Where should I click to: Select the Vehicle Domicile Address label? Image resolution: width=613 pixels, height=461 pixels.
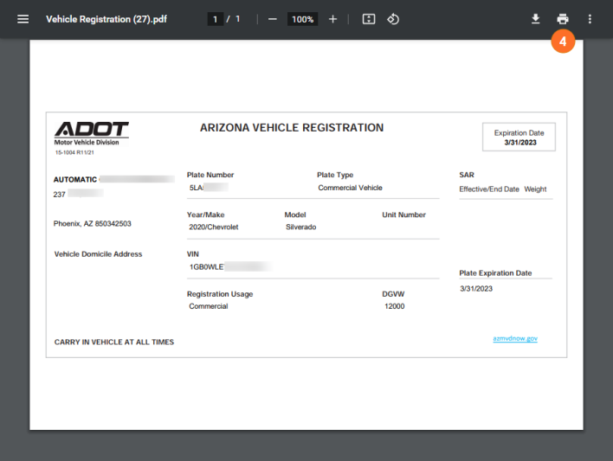coord(98,254)
